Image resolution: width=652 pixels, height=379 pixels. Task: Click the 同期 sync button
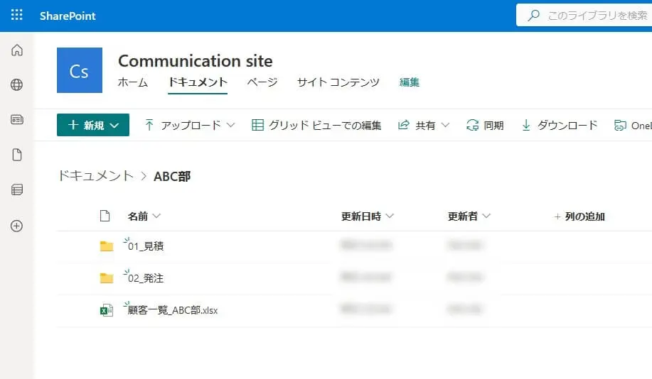(485, 125)
